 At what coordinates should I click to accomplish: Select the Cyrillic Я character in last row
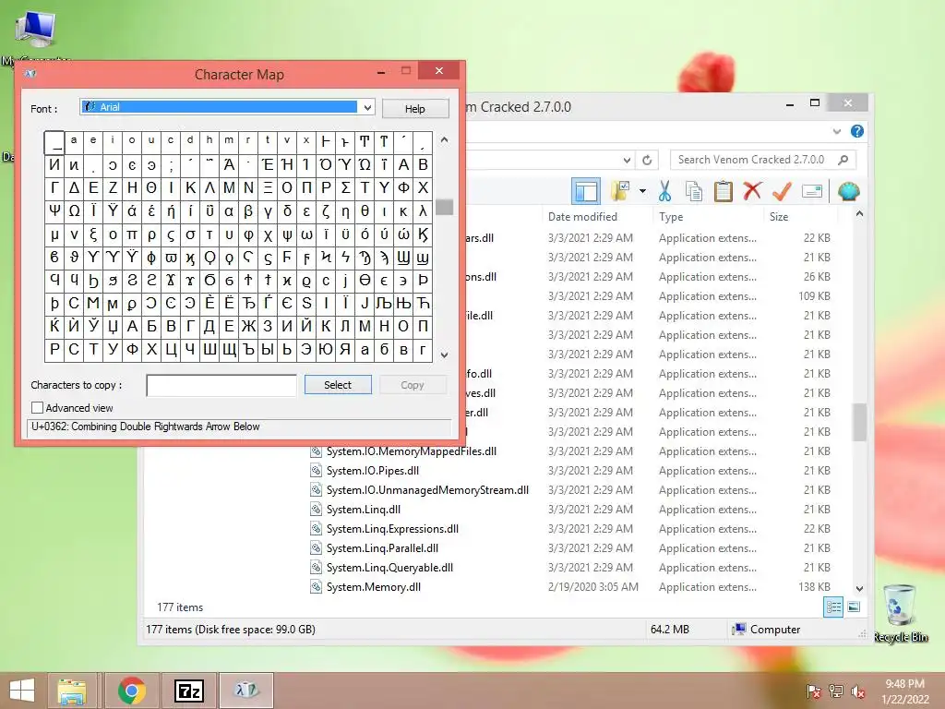point(345,349)
